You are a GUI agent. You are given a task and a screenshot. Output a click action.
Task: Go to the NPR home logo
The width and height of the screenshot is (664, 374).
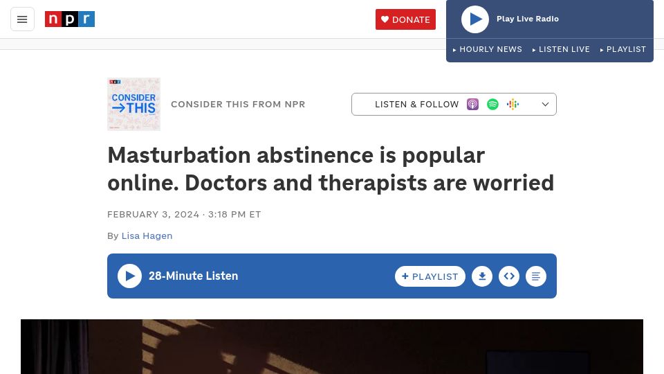pyautogui.click(x=70, y=19)
